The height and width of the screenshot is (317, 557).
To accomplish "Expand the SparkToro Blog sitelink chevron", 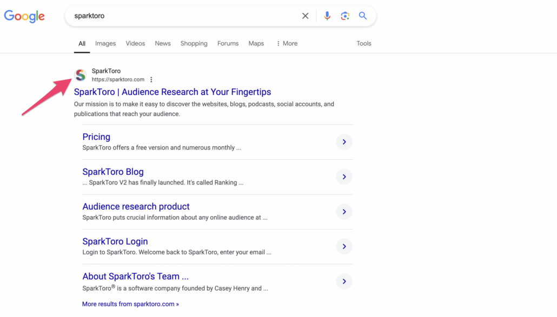I will (x=344, y=177).
